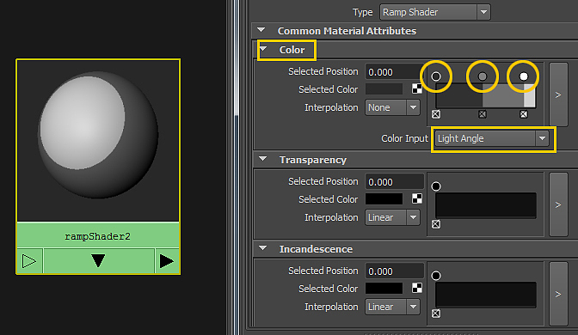Click rampShader2 output connections solid arrow

pos(167,261)
